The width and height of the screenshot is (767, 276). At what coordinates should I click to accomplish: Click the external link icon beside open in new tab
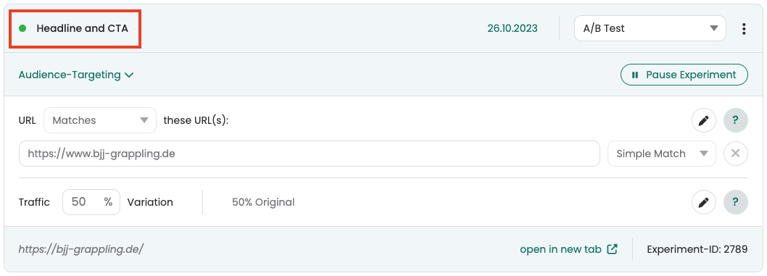pos(612,249)
